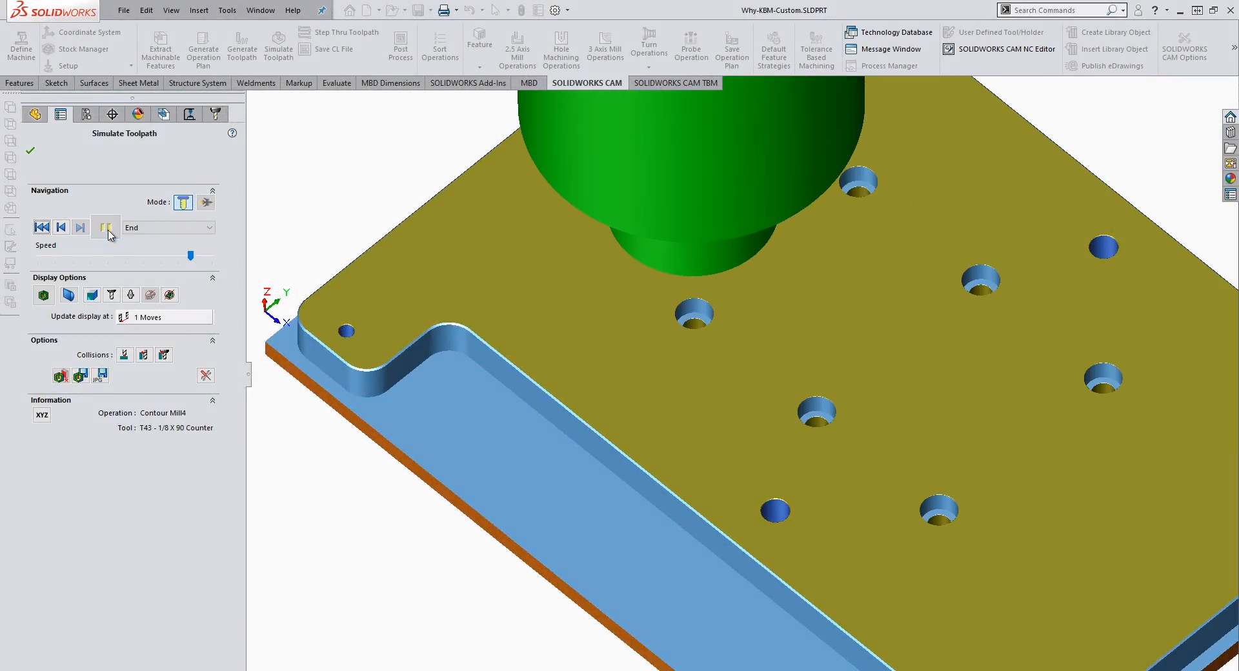The height and width of the screenshot is (671, 1239).
Task: Enable tool holder collision icon
Action: click(x=164, y=355)
